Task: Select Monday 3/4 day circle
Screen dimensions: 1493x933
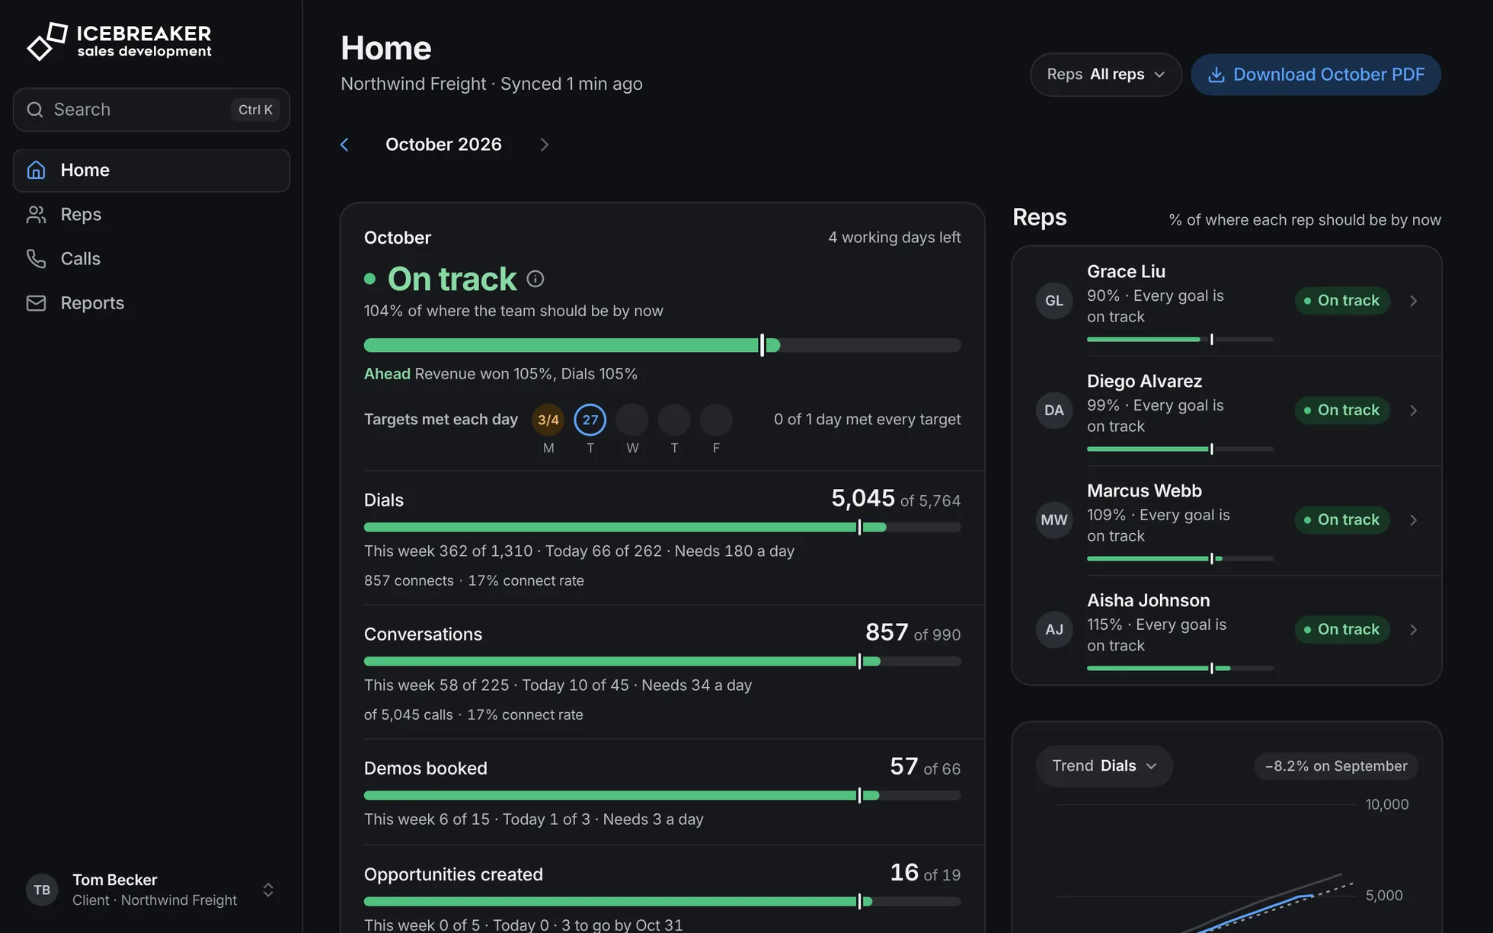Action: [x=548, y=420]
